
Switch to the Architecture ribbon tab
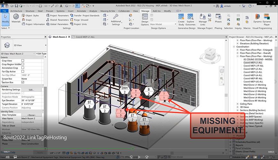(16, 11)
